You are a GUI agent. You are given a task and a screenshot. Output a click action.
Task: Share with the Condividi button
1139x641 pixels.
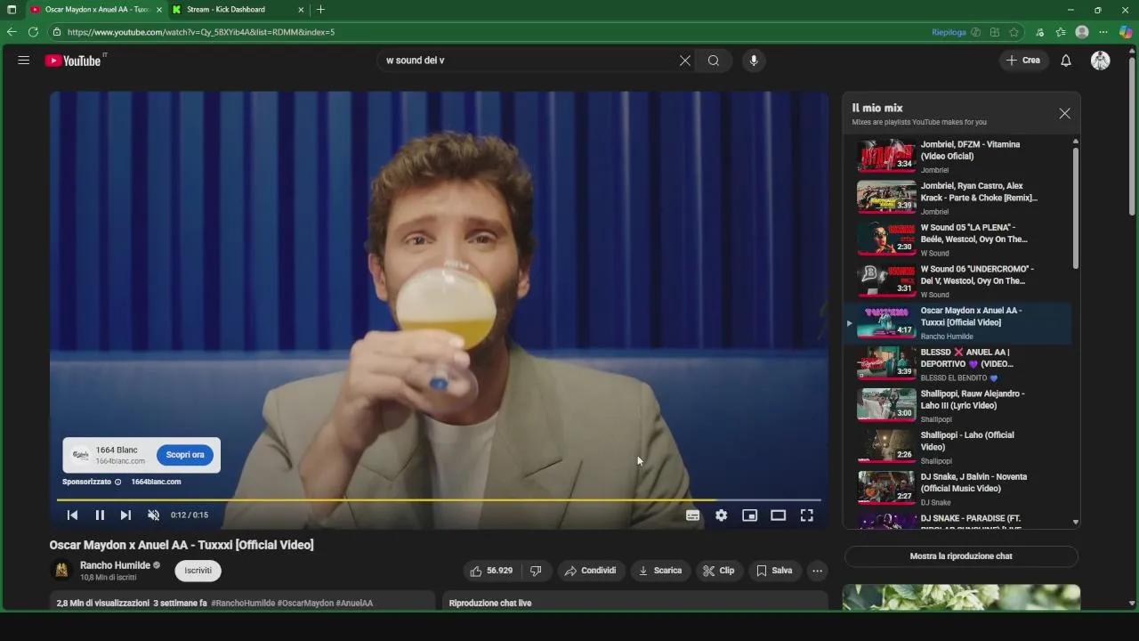click(591, 571)
